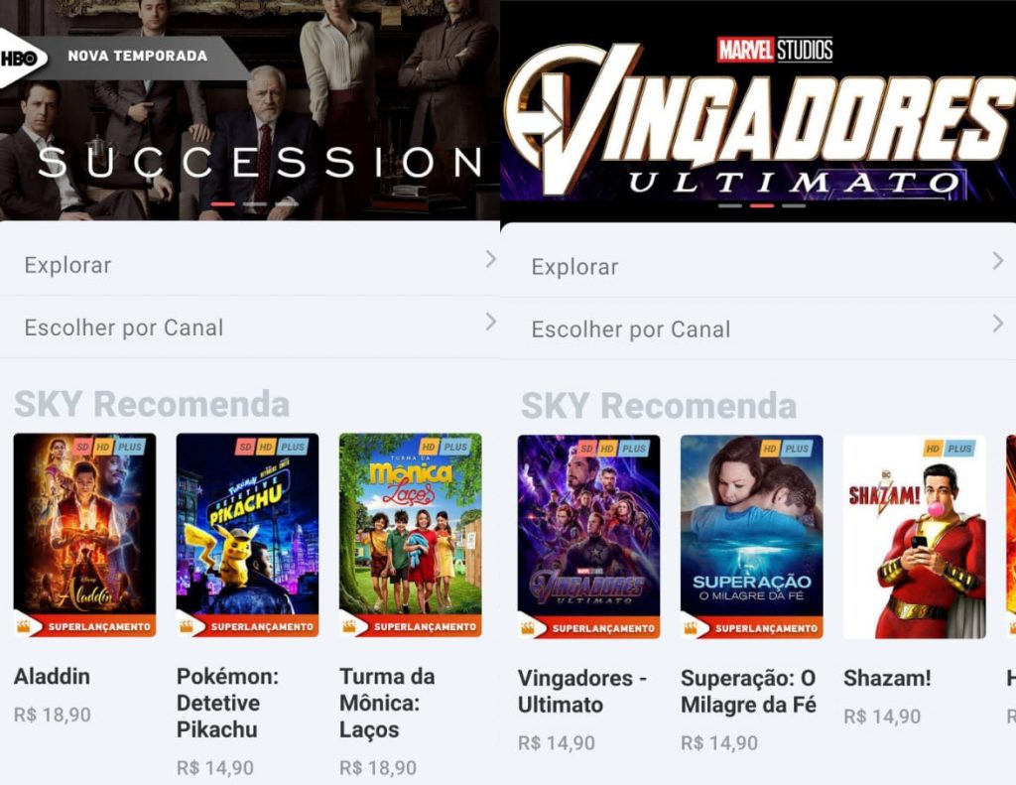
Task: Open the Shazam! movie poster thumbnail
Action: pyautogui.click(x=914, y=537)
